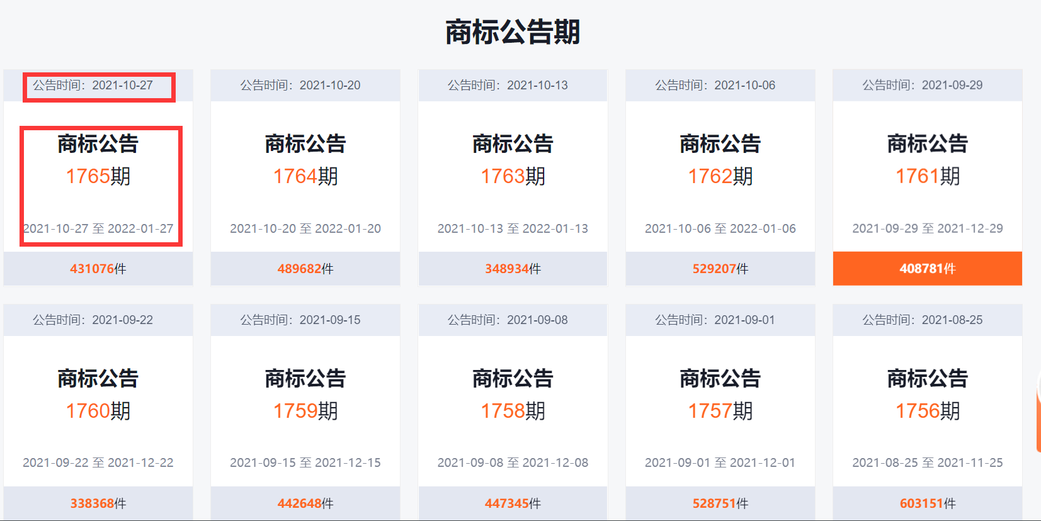Click the 528751件 count bar
Screen dimensions: 1041x521
tap(720, 503)
